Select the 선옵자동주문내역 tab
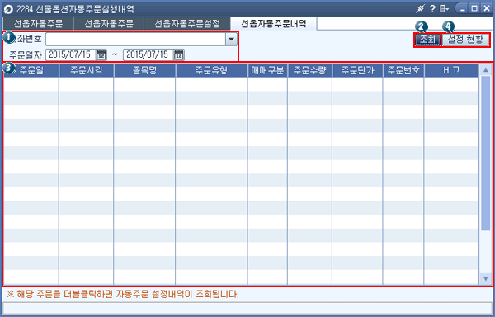The height and width of the screenshot is (317, 495). pos(274,24)
